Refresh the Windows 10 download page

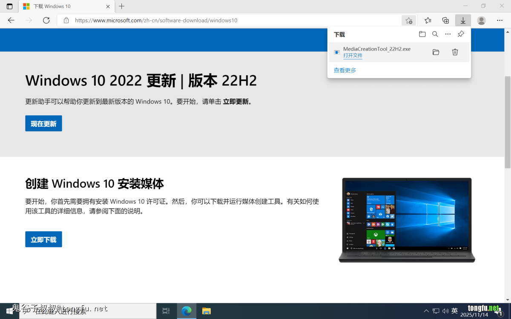tap(46, 20)
